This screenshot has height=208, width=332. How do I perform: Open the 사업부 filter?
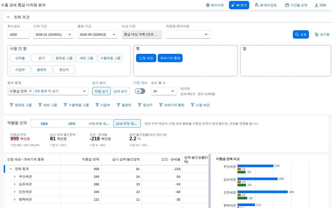pyautogui.click(x=103, y=105)
